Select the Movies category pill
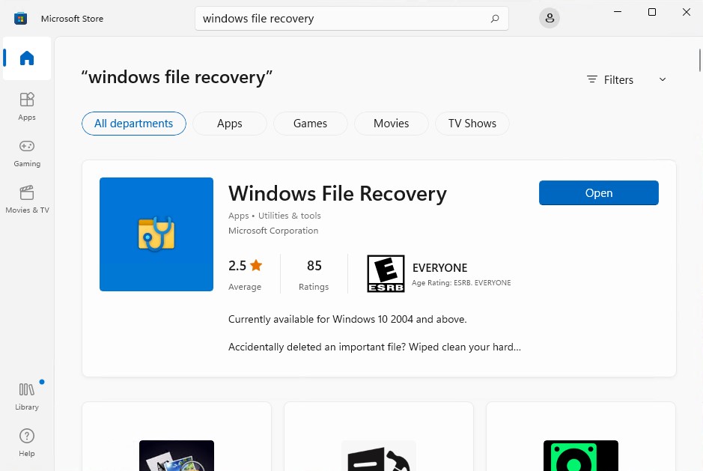The height and width of the screenshot is (471, 703). pyautogui.click(x=391, y=123)
